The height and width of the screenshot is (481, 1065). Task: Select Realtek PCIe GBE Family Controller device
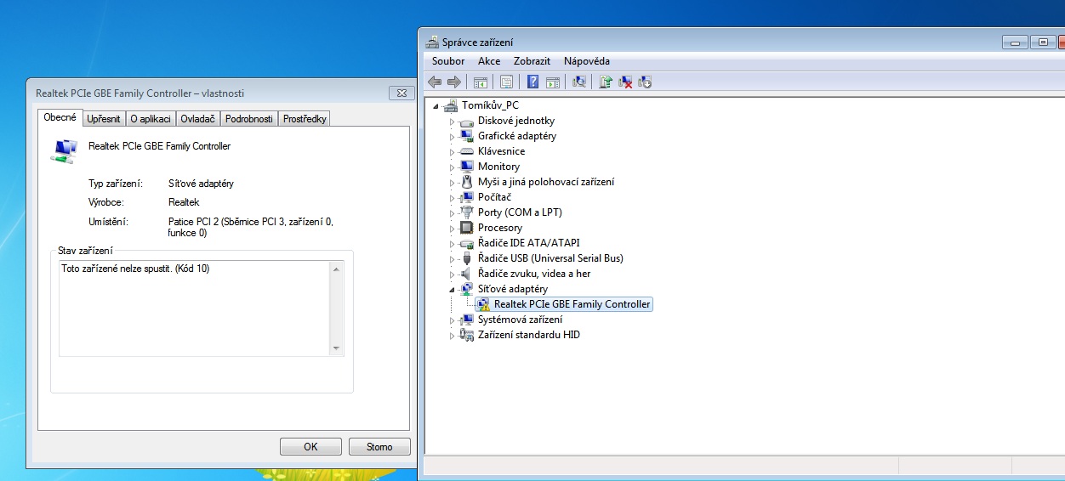pos(572,304)
